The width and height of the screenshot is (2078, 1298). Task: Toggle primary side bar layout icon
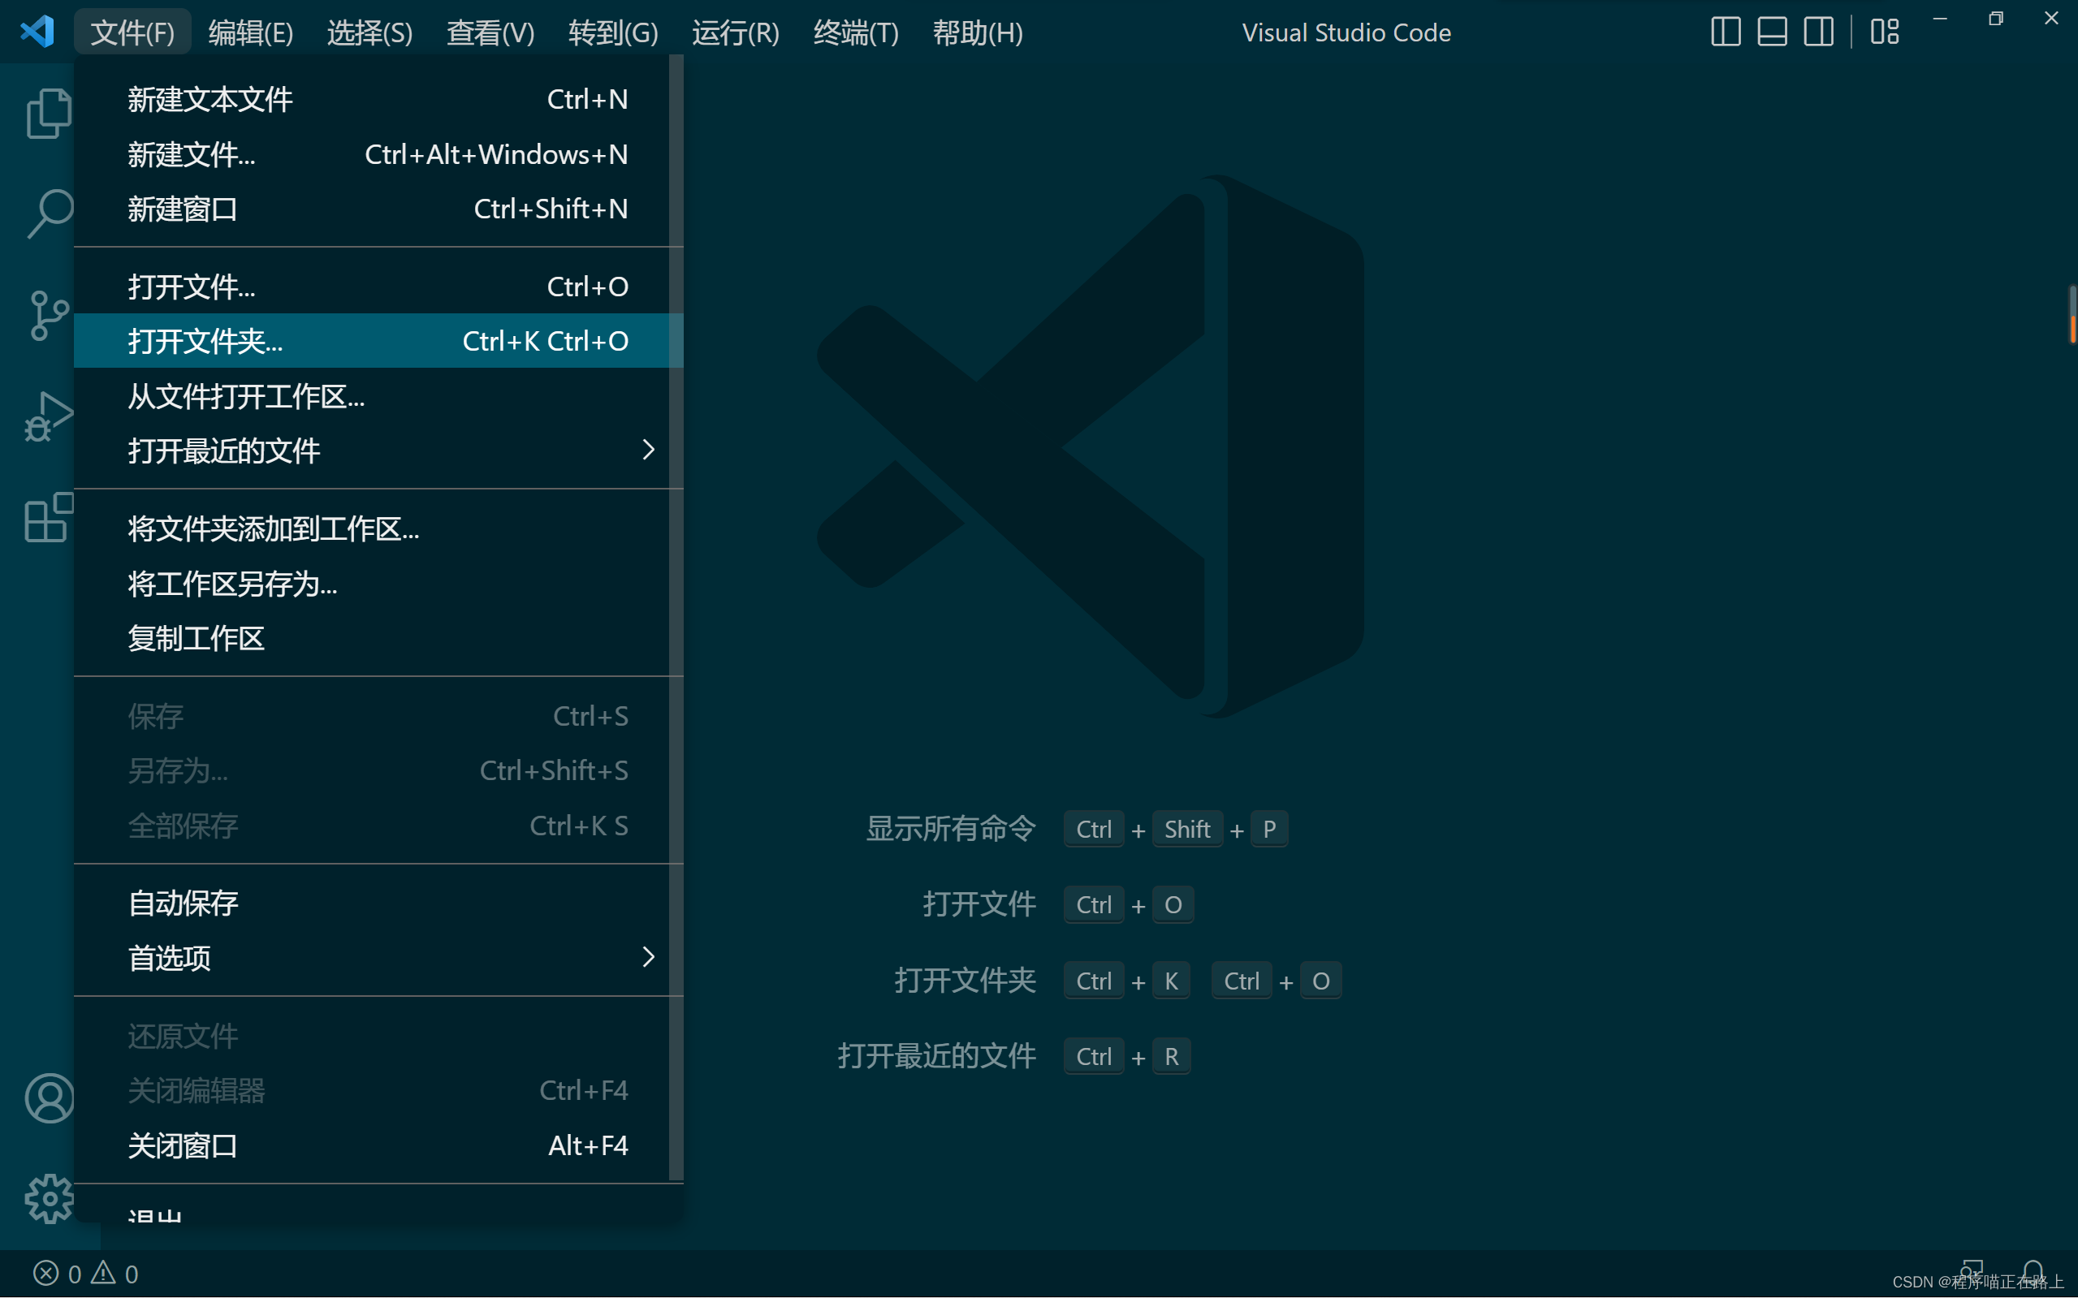[1726, 32]
